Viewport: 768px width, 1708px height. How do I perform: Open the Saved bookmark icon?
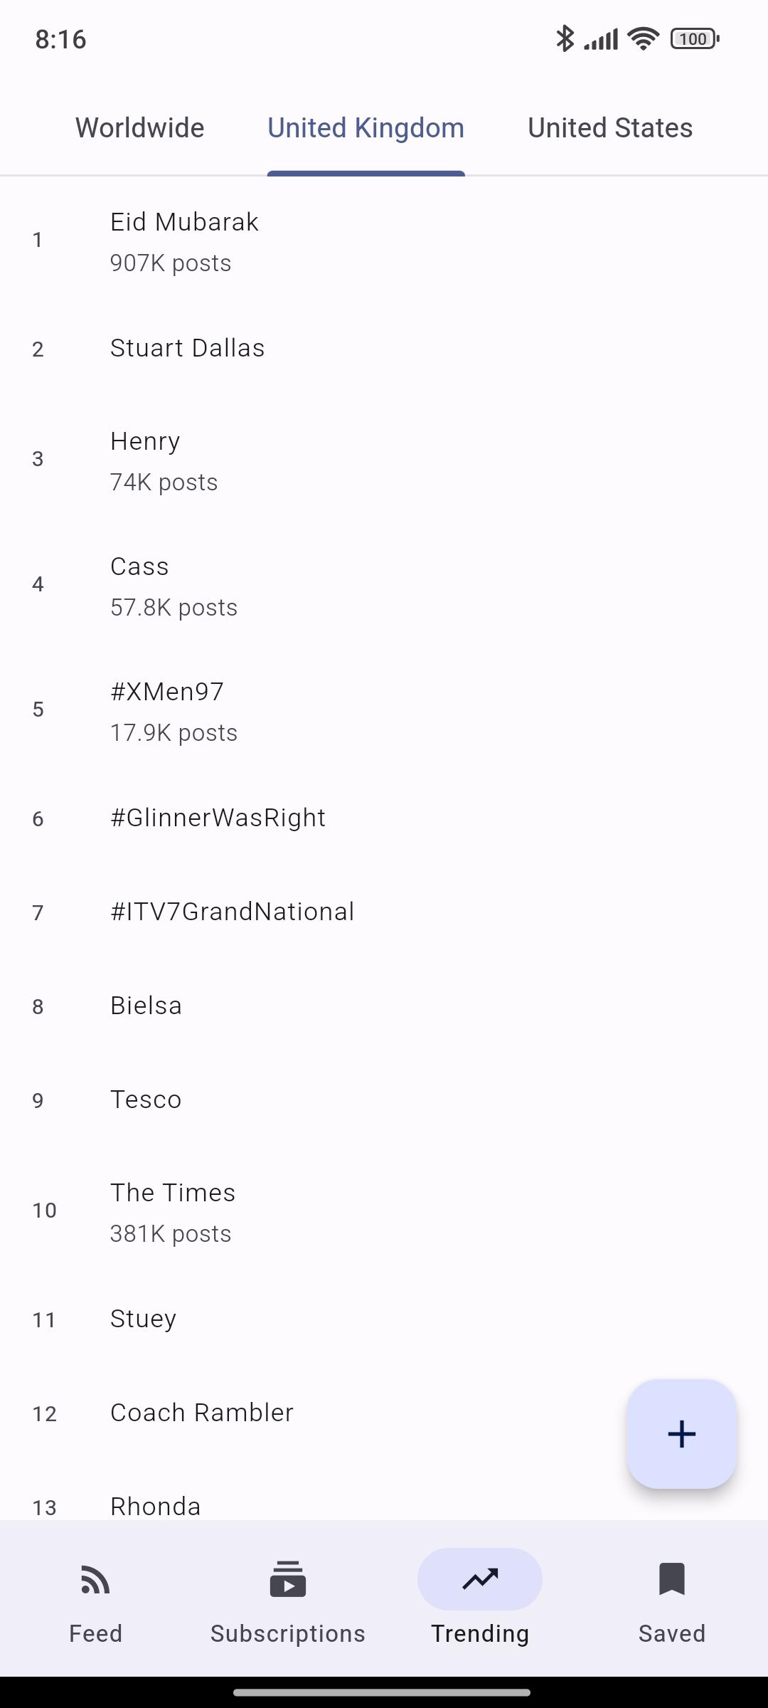pyautogui.click(x=671, y=1580)
